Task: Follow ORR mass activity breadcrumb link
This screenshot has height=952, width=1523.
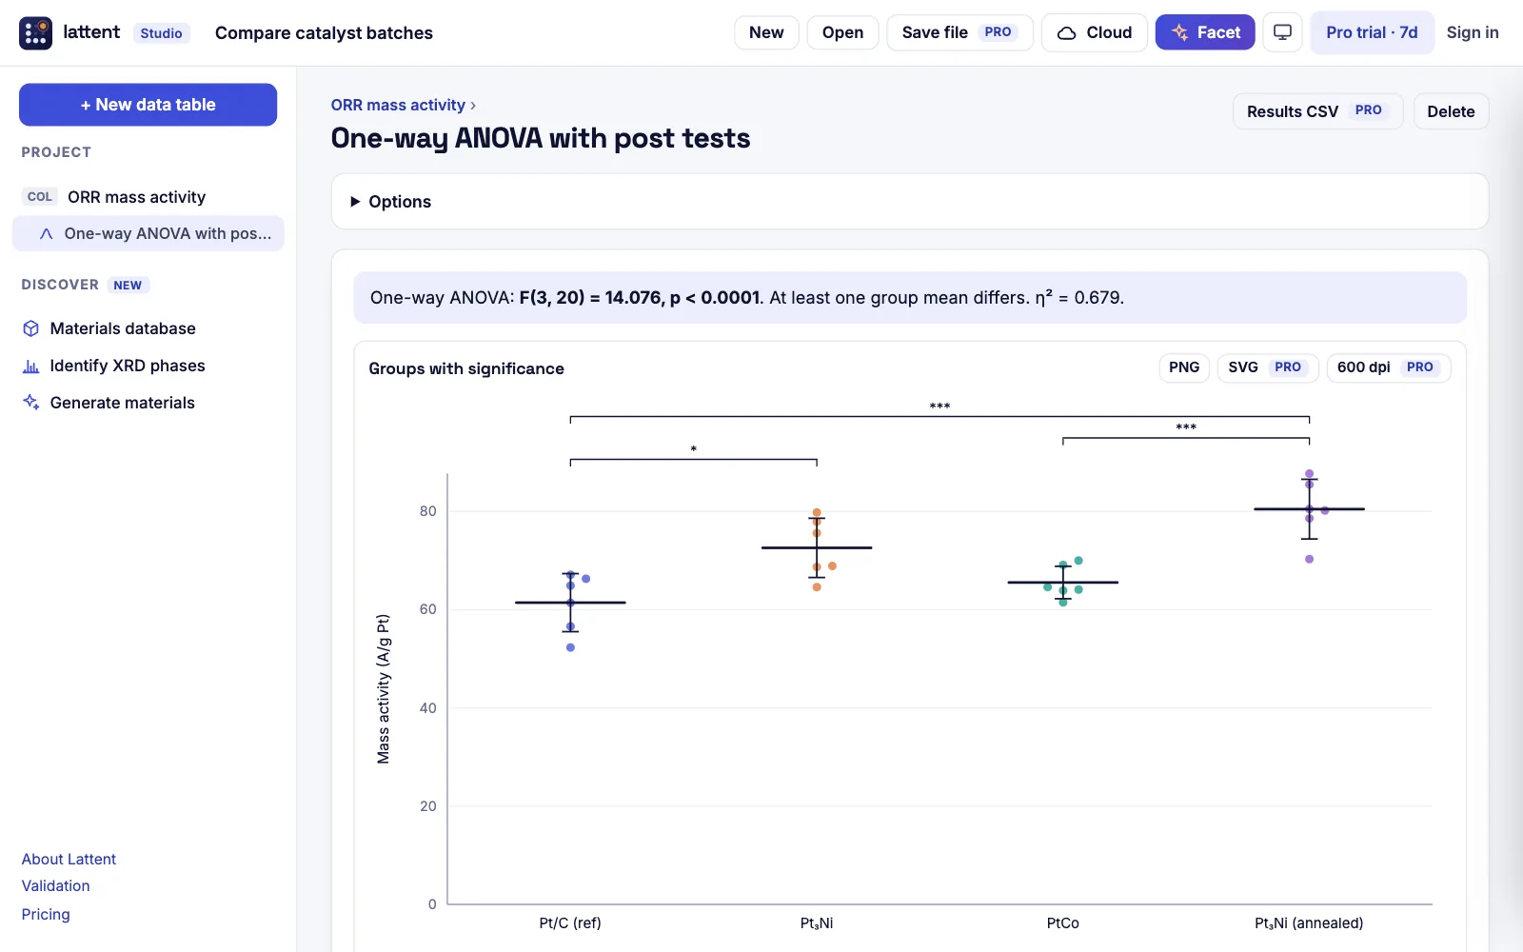Action: (398, 106)
